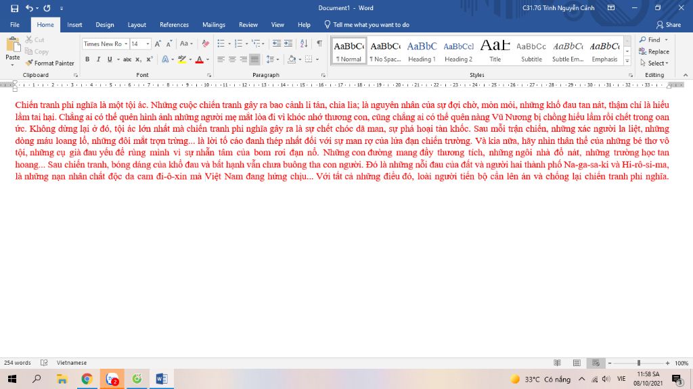
Task: Undo the last action
Action: [29, 8]
